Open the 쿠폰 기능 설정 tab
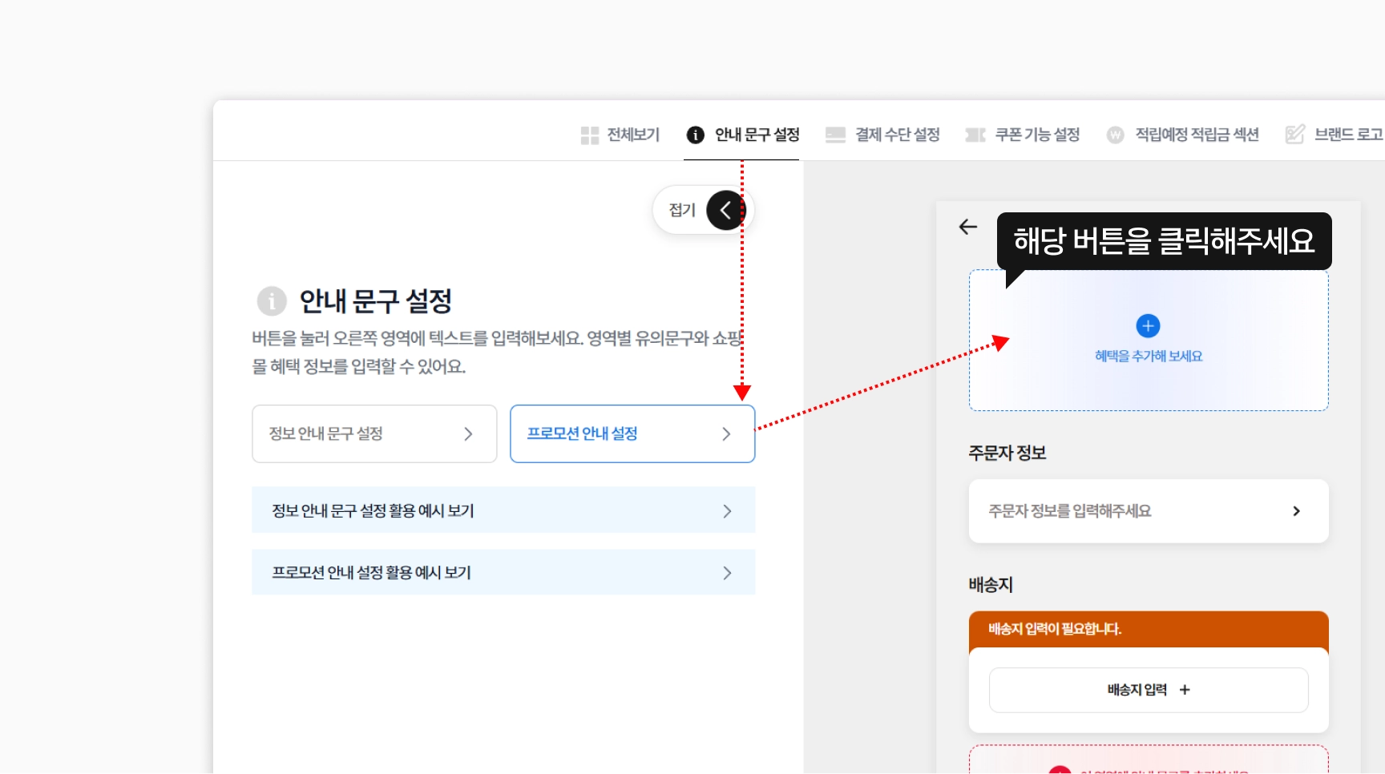This screenshot has height=774, width=1385. pos(1023,135)
